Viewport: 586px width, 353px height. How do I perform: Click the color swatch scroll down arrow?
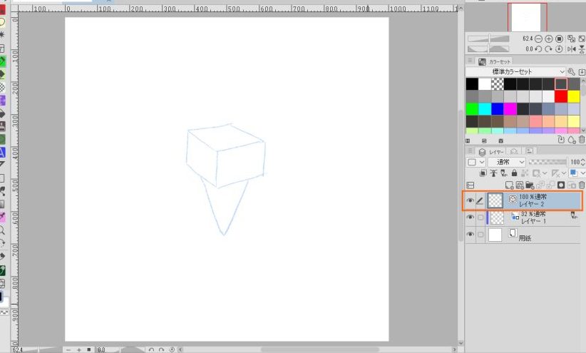click(583, 131)
